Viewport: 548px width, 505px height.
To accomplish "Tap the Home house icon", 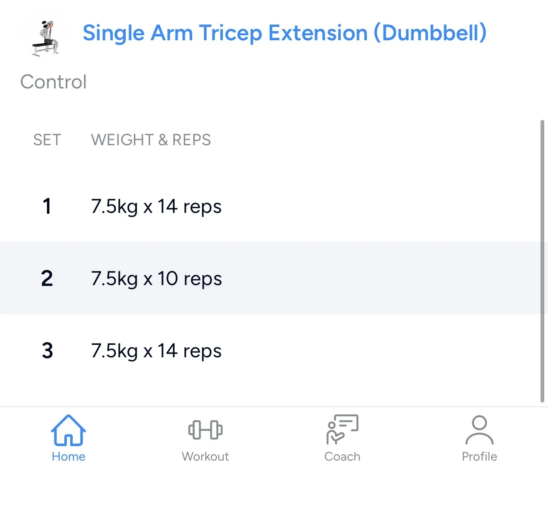I will click(68, 430).
